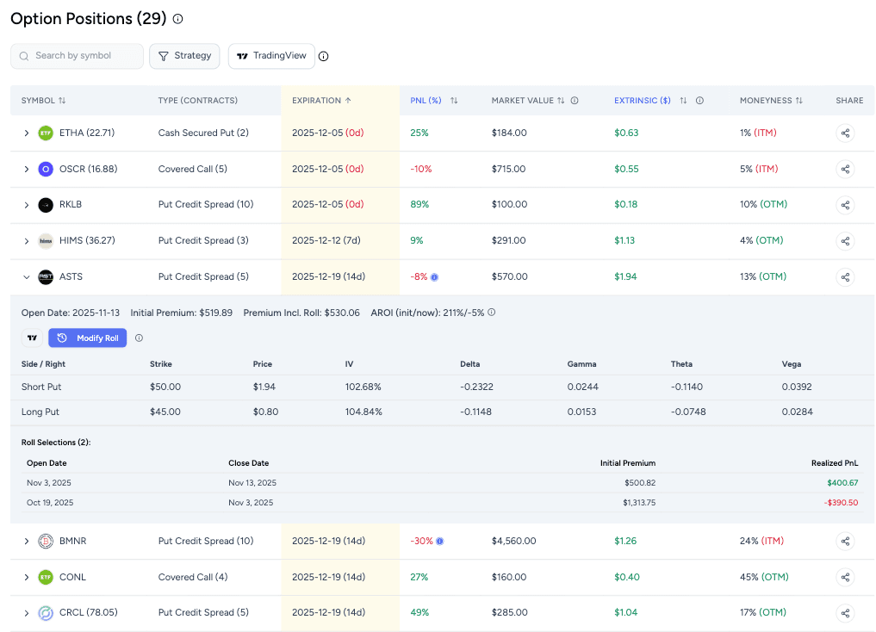The image size is (876, 632).
Task: Click the info icon beside Market Value header
Action: click(574, 100)
